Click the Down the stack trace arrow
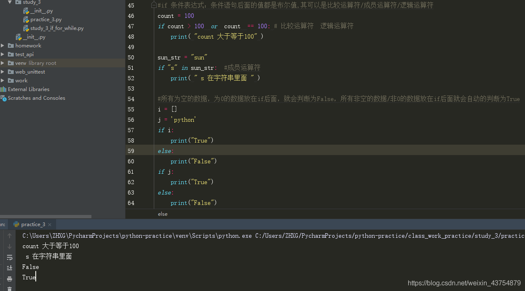The width and height of the screenshot is (525, 291). [10, 247]
